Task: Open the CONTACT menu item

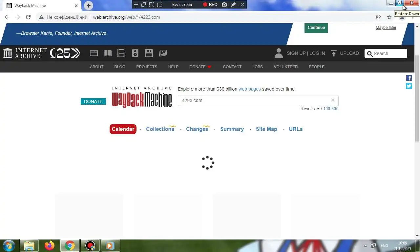Action: pyautogui.click(x=232, y=67)
